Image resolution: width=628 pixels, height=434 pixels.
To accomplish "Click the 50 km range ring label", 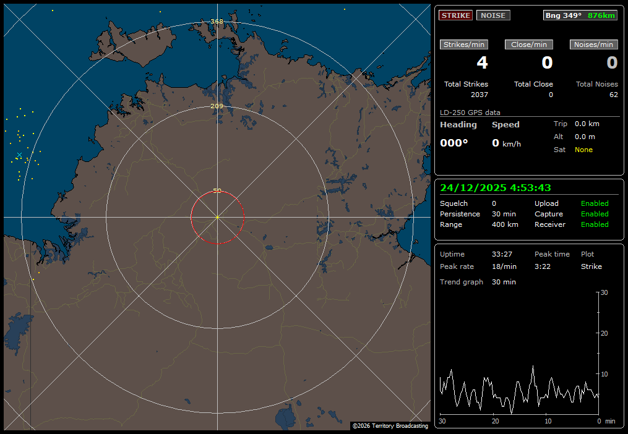I will click(217, 191).
